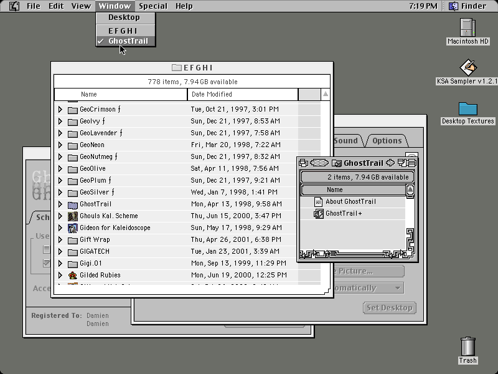The height and width of the screenshot is (374, 498).
Task: Click date 'Thu, Jun 15, 2000, 3:47 PM'
Action: pyautogui.click(x=236, y=216)
